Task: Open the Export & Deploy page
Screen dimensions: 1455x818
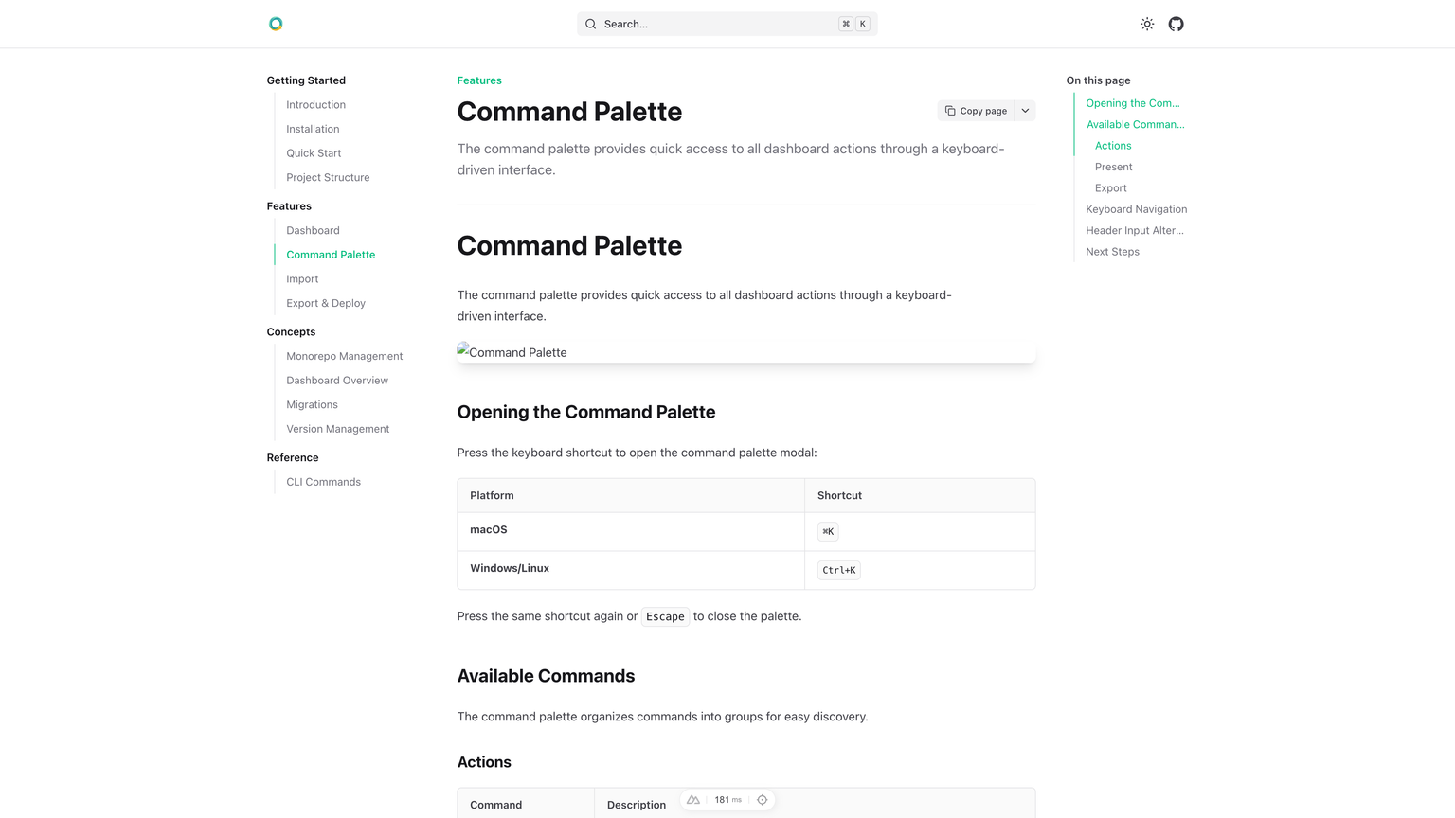Action: pyautogui.click(x=326, y=302)
